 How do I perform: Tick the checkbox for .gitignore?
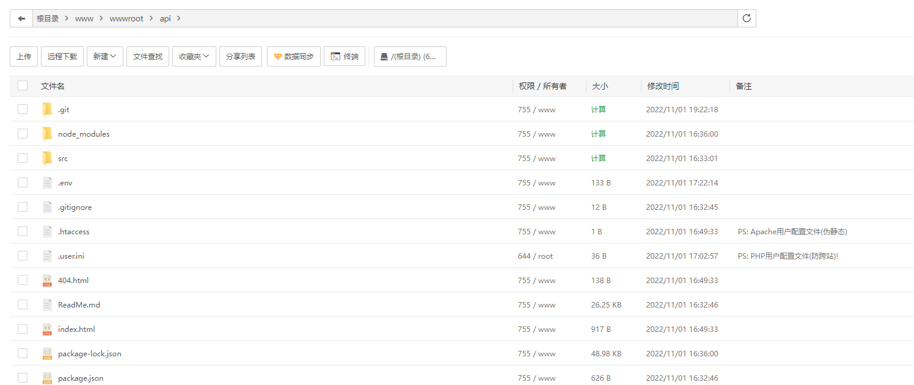point(23,207)
